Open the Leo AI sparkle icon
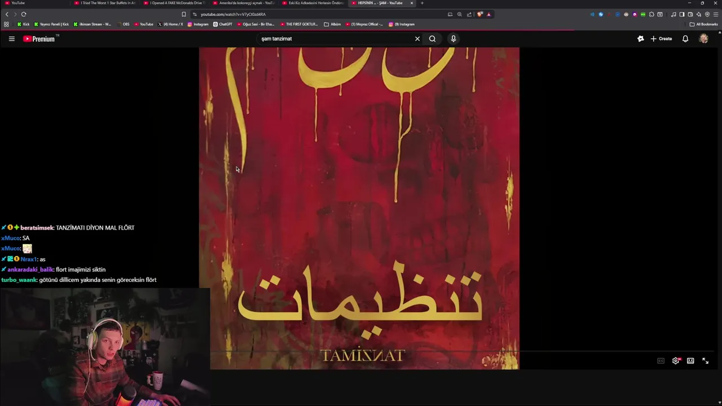This screenshot has width=722, height=406. [699, 14]
